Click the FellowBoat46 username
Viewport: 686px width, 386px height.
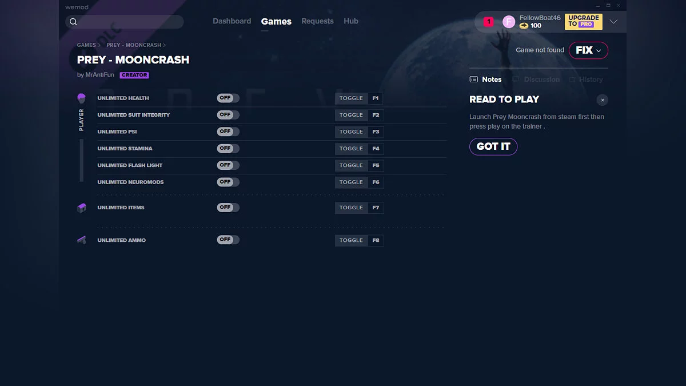pos(540,18)
